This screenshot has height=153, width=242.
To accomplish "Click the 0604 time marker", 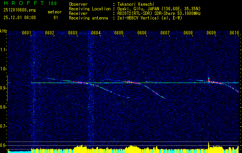I will pyautogui.click(x=96, y=33).
